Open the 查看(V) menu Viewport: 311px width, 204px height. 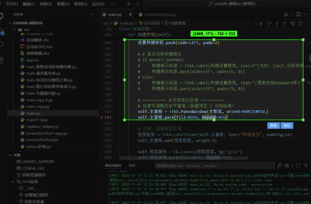63,4
